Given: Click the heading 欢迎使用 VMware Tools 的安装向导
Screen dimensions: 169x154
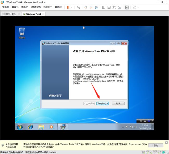Looking at the screenshot, I should point(94,51).
